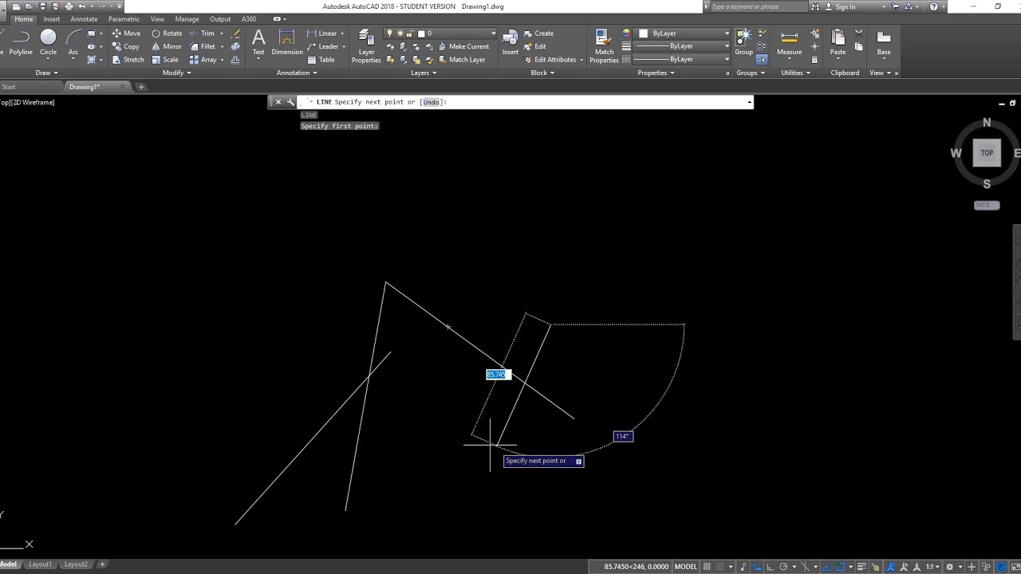This screenshot has width=1021, height=574.
Task: Click the Erase tool icon
Action: tap(235, 33)
